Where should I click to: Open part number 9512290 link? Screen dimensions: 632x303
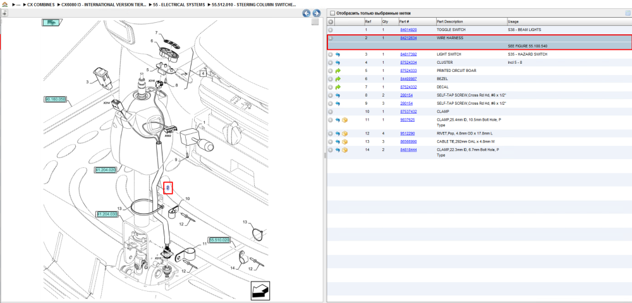click(x=407, y=134)
